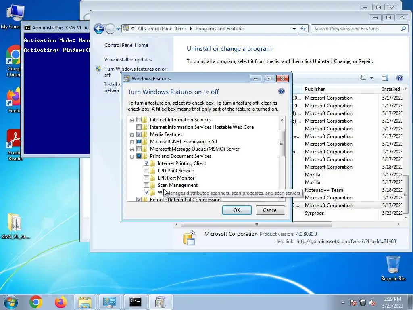Click the taskbar clock showing 2:19 PM
Image resolution: width=413 pixels, height=310 pixels.
click(392, 302)
